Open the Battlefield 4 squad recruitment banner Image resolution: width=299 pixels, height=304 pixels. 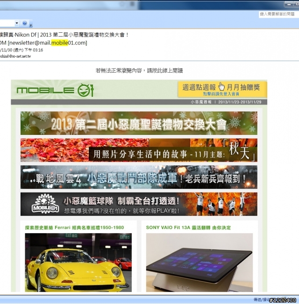tap(139, 177)
